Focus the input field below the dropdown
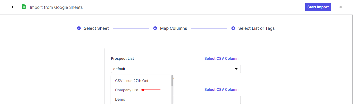Viewport: 353px width, 104px height. tap(207, 100)
